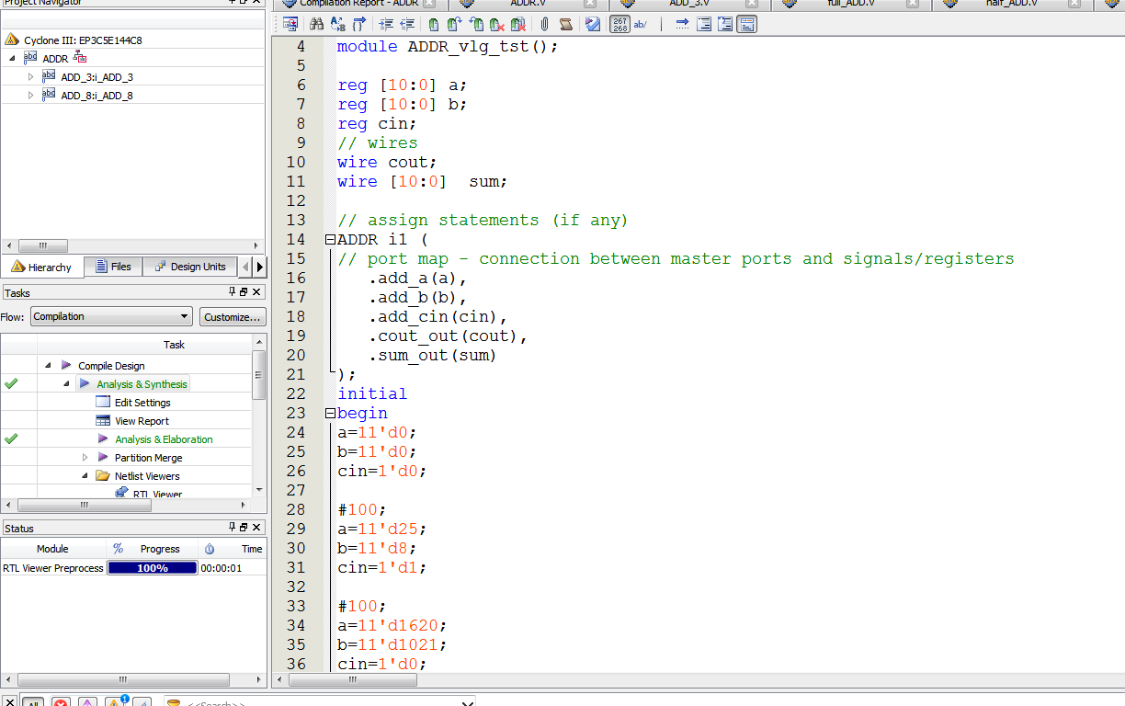Select Analysis & Elaboration task
The height and width of the screenshot is (706, 1125).
tap(164, 439)
